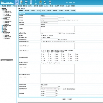The image size is (103, 103).
Task: Open 系统参数设置 in the sidebar tree
Action: pos(8,11)
